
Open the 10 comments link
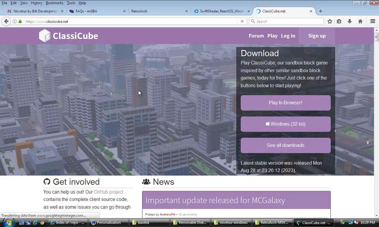[x=187, y=215]
